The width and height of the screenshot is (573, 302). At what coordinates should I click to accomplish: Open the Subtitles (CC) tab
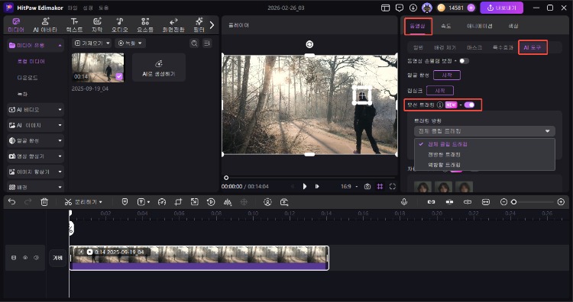(x=97, y=25)
